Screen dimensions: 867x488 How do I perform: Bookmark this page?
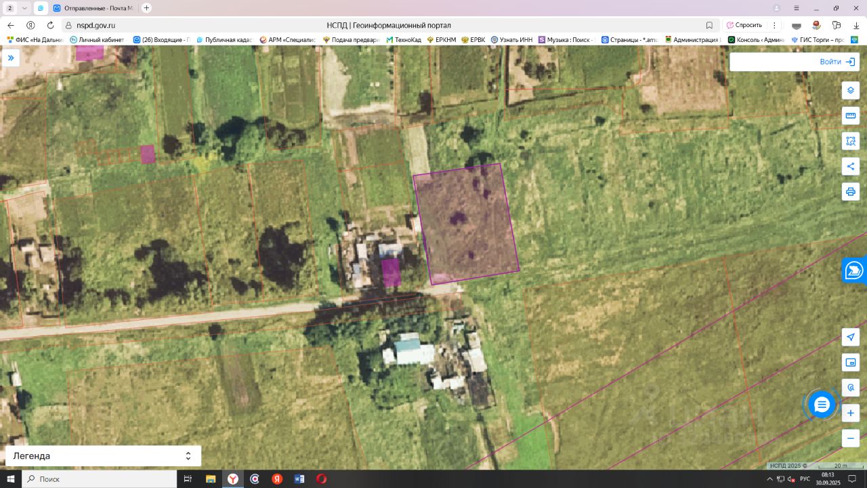click(x=709, y=25)
